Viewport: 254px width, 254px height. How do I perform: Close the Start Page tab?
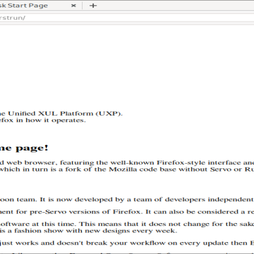[x=74, y=6]
